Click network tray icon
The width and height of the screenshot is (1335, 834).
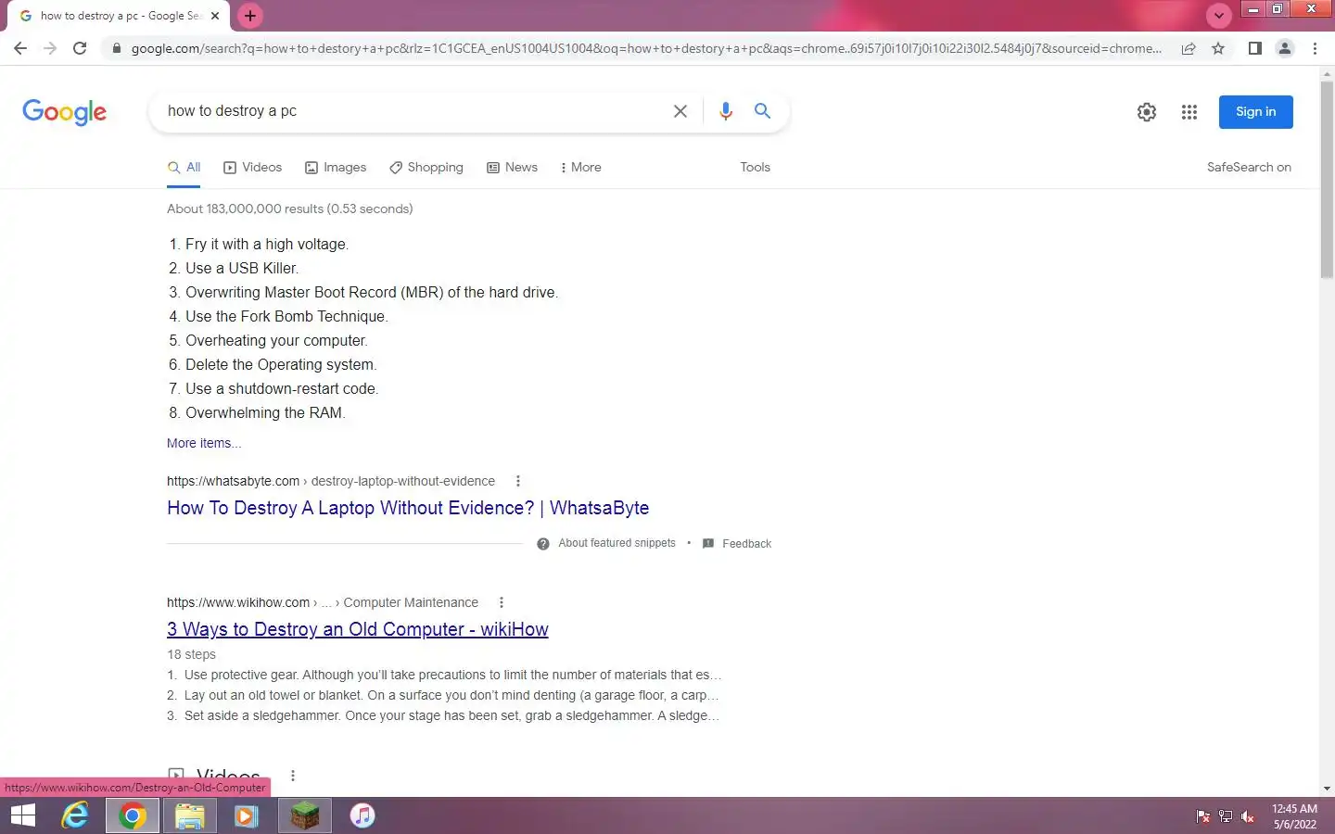tap(1226, 816)
